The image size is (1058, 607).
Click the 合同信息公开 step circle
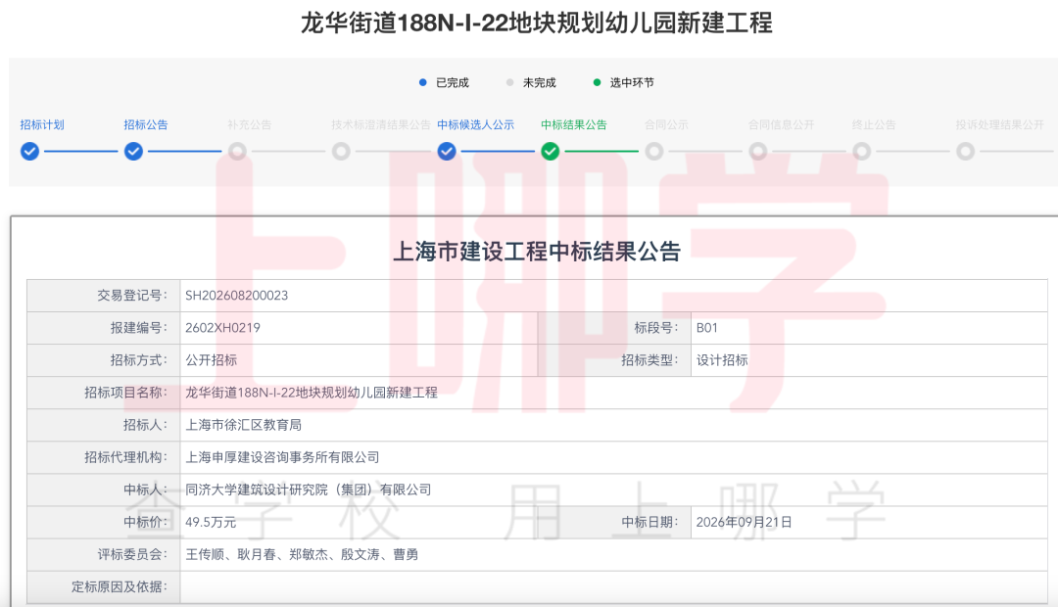(757, 152)
